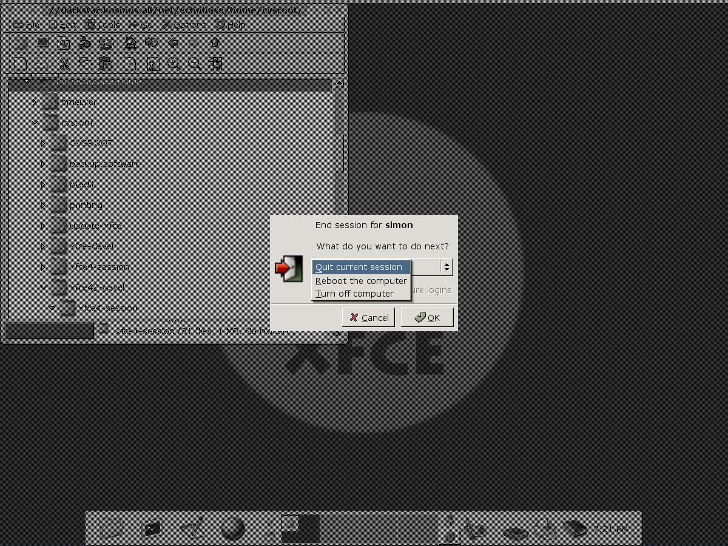Go to the Home directory via house icon
The width and height of the screenshot is (728, 546).
130,42
